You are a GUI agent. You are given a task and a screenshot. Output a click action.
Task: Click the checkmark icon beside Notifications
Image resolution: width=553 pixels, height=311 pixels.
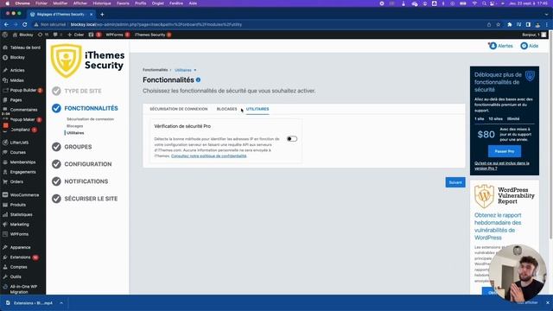point(56,181)
